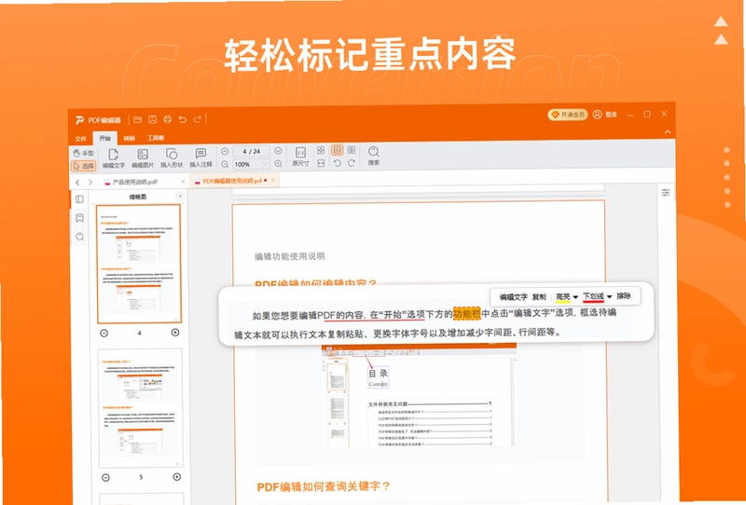746x505 pixels.
Task: Print the PDF using the printer icon
Action: (x=168, y=119)
